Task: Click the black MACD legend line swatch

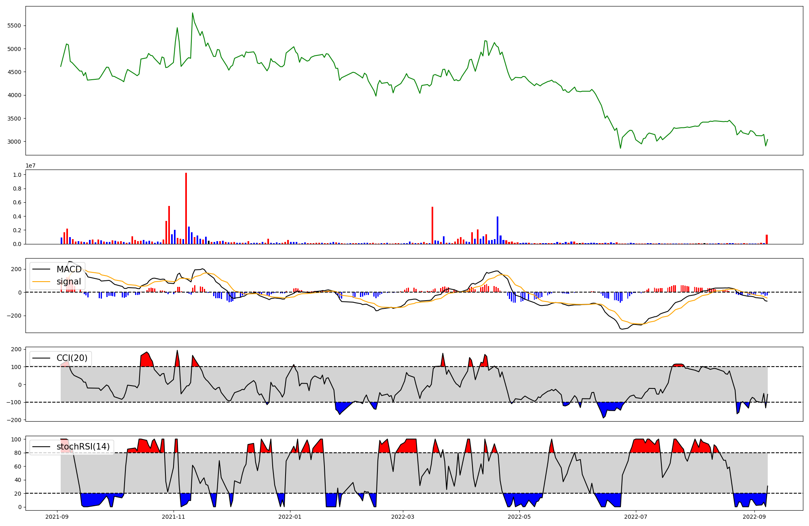Action: point(41,269)
